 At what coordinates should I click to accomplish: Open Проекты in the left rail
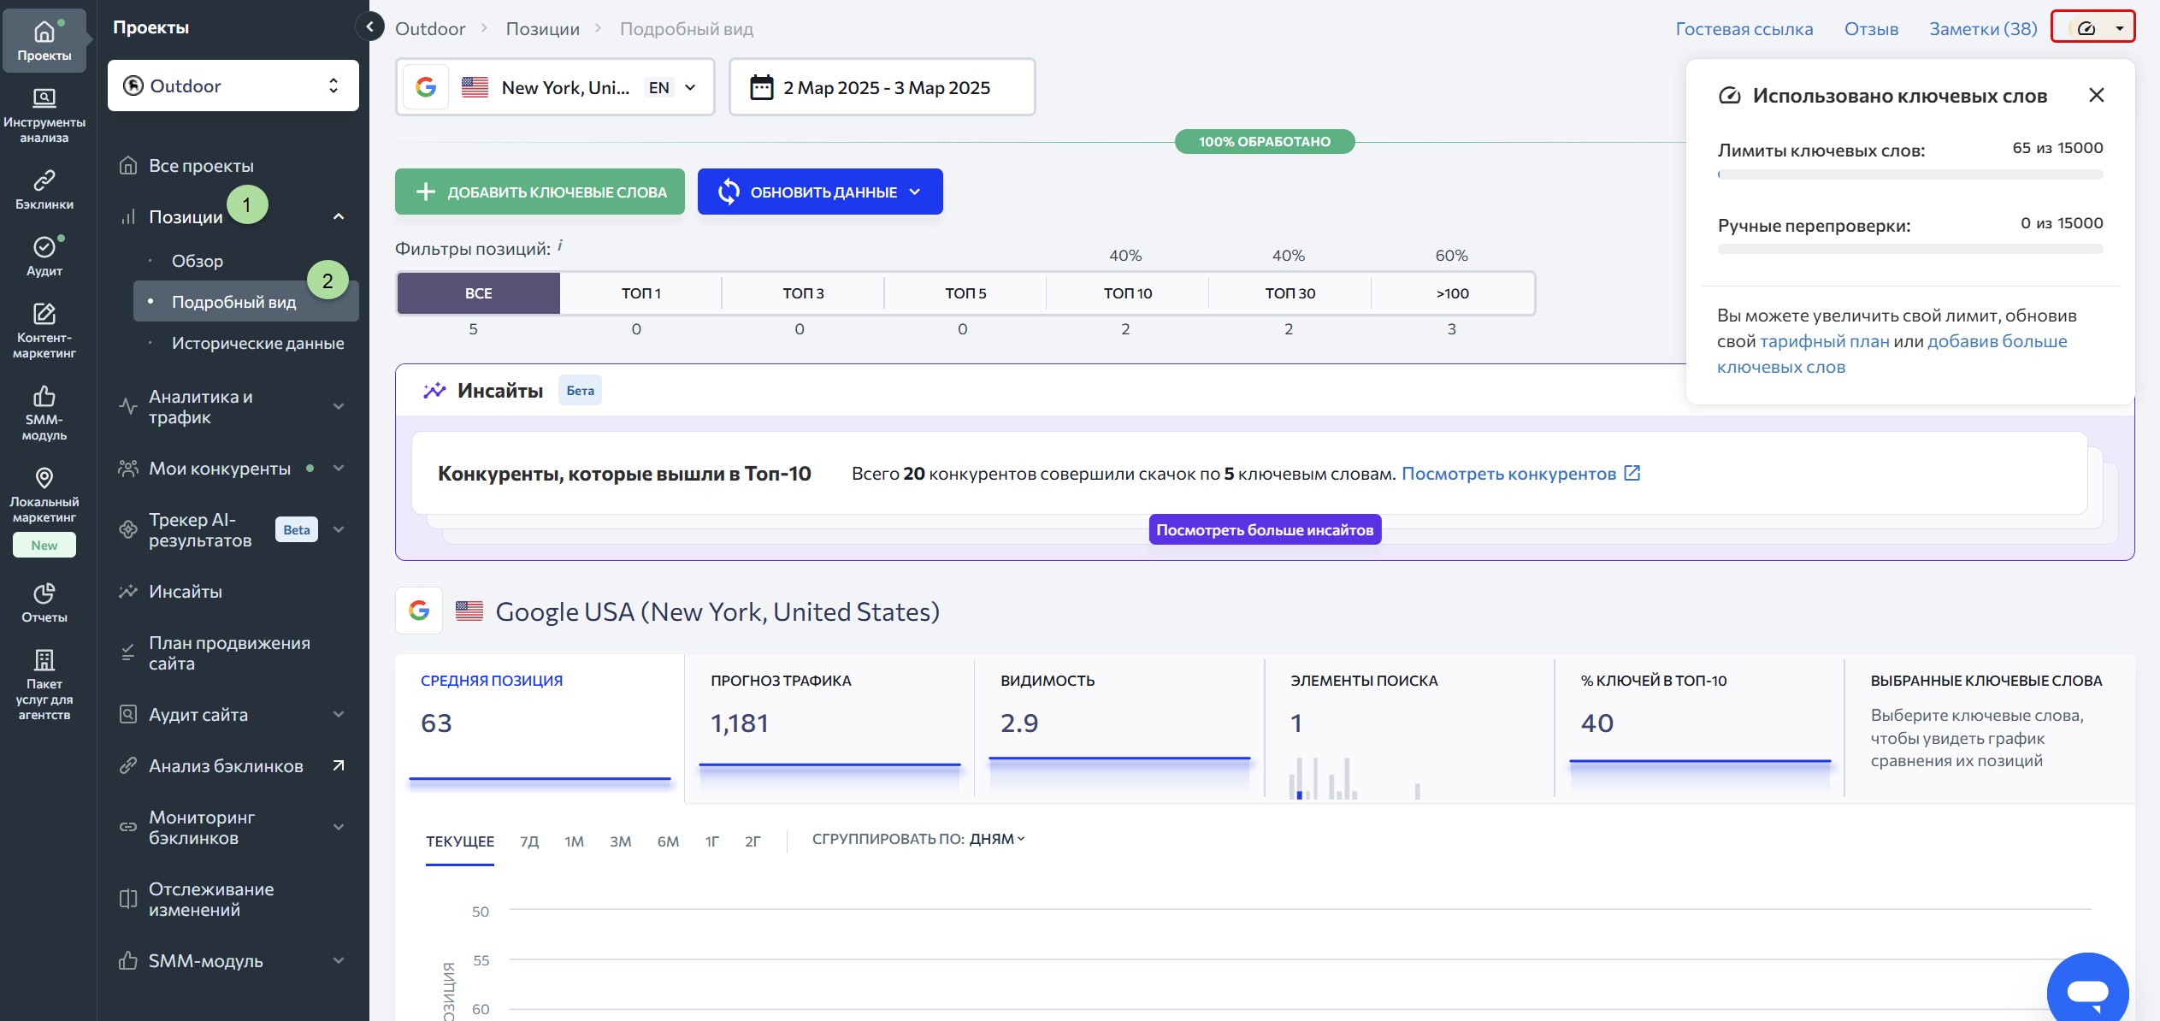coord(44,40)
